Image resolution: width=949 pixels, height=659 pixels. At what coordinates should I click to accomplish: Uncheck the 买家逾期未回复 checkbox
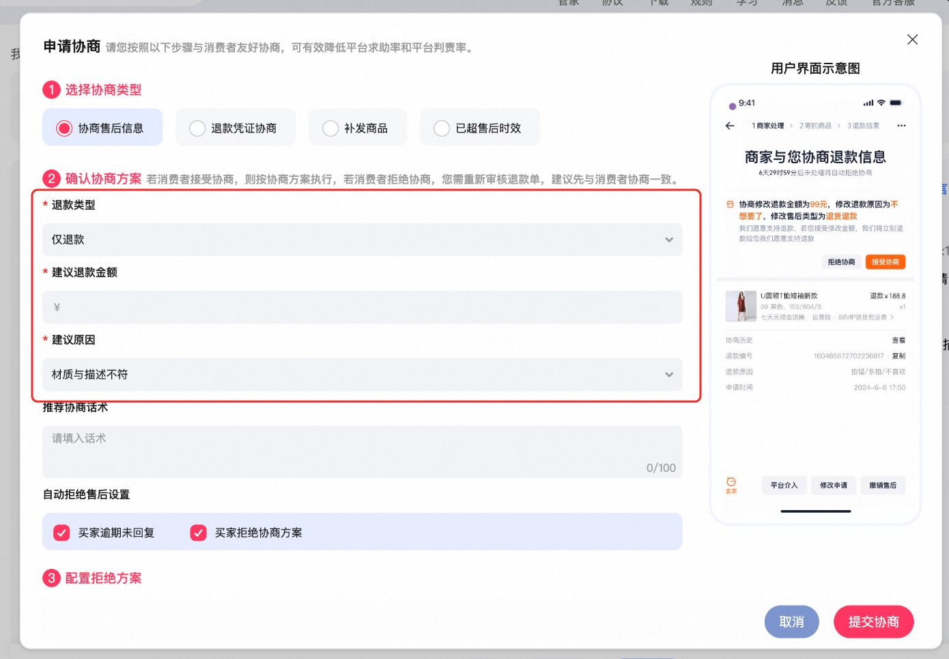[x=61, y=532]
